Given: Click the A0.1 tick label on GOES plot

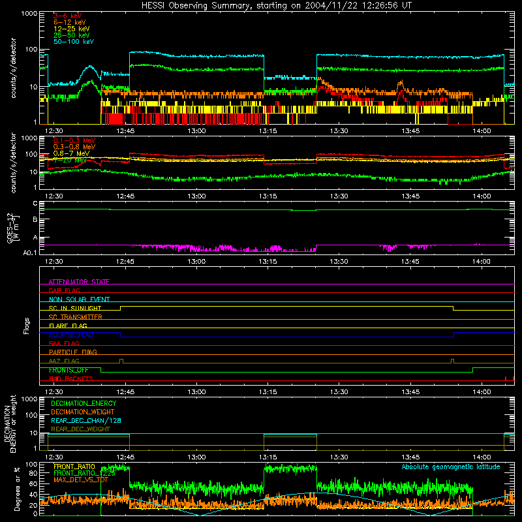Looking at the screenshot, I should click(x=30, y=253).
